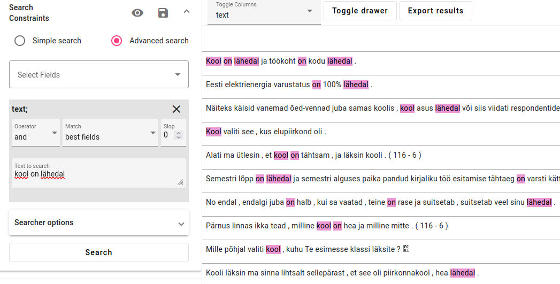
Task: Open the Toggle Columns dropdown
Action: pos(264,12)
